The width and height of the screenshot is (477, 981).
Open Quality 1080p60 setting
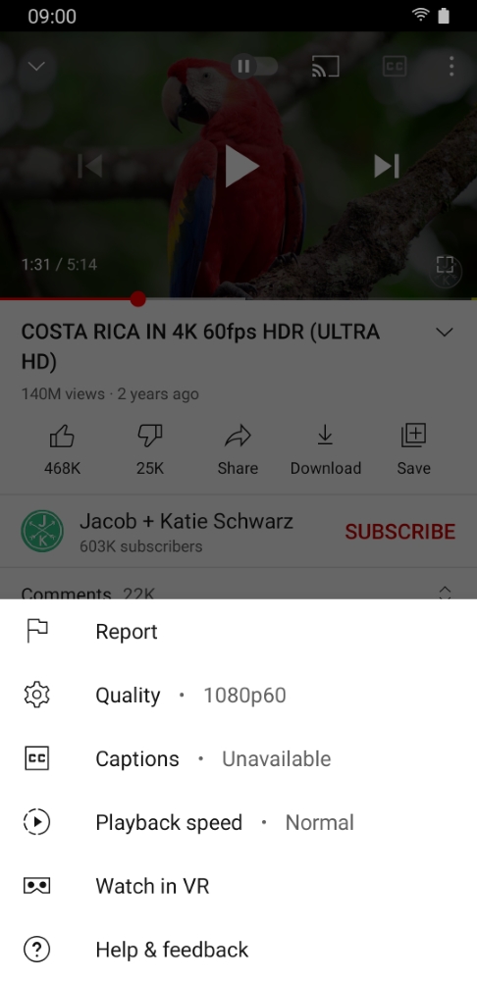[x=238, y=696]
